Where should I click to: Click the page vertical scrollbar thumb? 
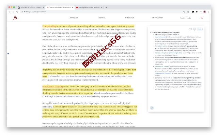click(210, 50)
